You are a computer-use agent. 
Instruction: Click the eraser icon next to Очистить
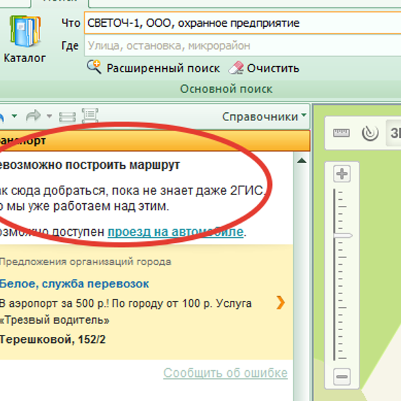tap(236, 68)
